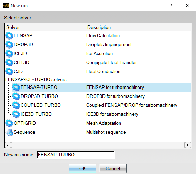This screenshot has height=174, width=196.
Task: Choose the ICE3D gear icon
Action: point(9,54)
